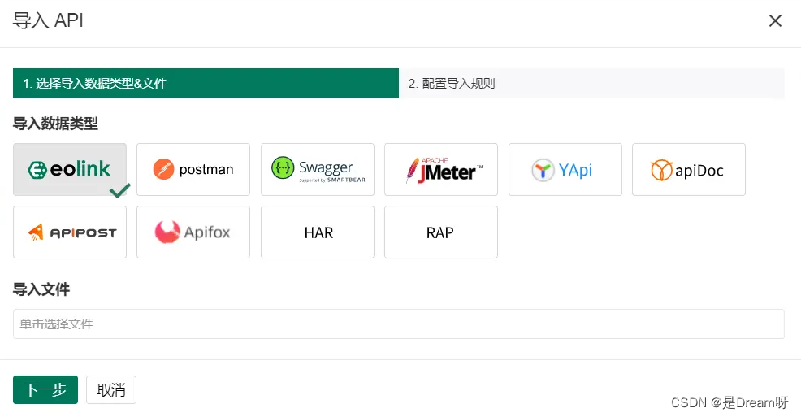
Task: Switch to step 2 配置导入规则 tab
Action: click(591, 83)
